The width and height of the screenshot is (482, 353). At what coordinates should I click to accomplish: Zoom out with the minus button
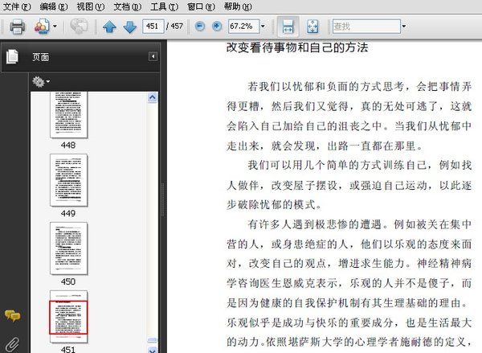point(200,27)
